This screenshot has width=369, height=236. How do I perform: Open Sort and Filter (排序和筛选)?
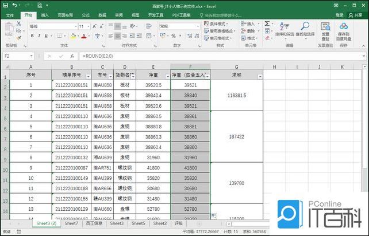point(285,30)
